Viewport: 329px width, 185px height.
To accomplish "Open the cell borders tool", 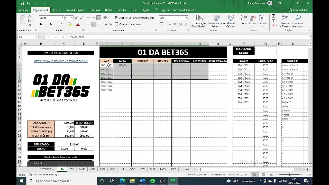I will pyautogui.click(x=60, y=24).
